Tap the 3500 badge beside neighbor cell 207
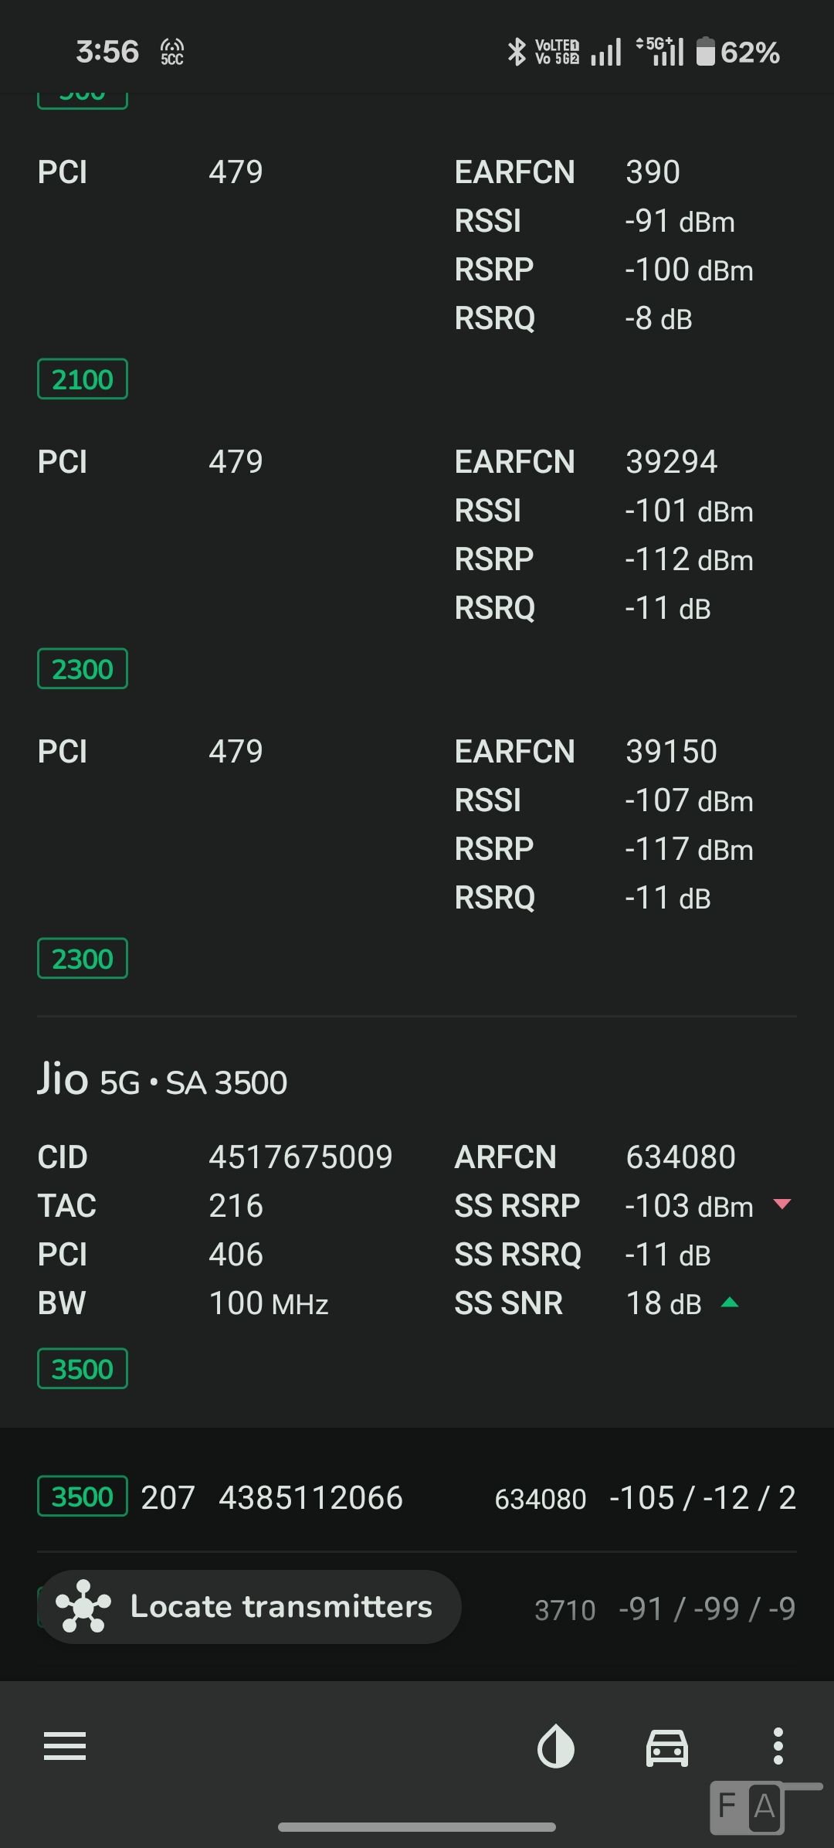Viewport: 834px width, 1848px height. [x=83, y=1497]
